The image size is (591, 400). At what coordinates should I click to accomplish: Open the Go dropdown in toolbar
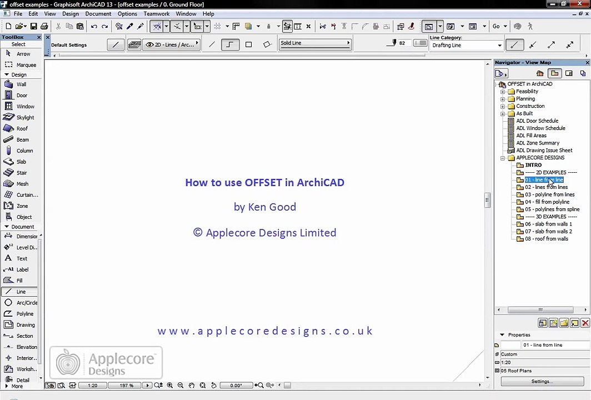point(500,27)
